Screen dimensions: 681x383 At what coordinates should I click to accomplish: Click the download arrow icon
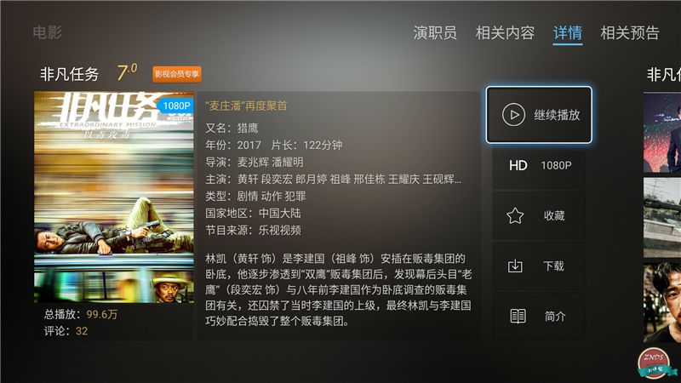[x=515, y=266]
